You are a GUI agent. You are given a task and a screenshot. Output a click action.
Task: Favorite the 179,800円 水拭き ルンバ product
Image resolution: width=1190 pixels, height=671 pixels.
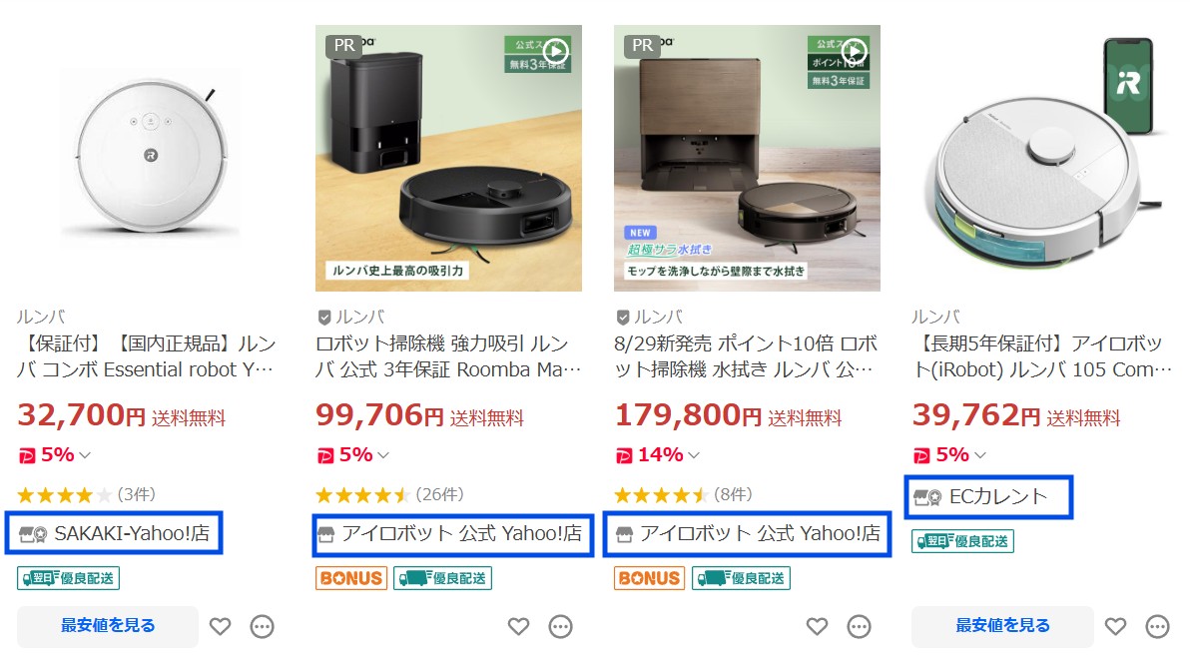click(x=817, y=626)
